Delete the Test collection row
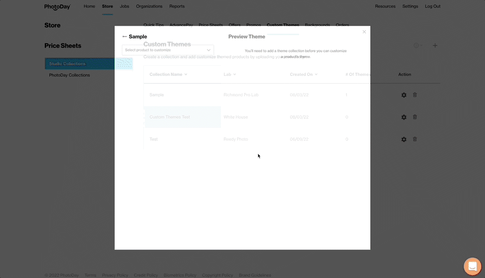 tap(415, 139)
